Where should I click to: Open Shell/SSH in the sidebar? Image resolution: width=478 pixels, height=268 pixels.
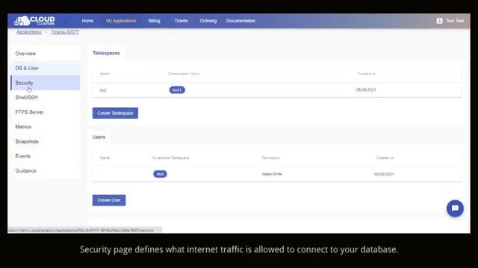coord(45,98)
